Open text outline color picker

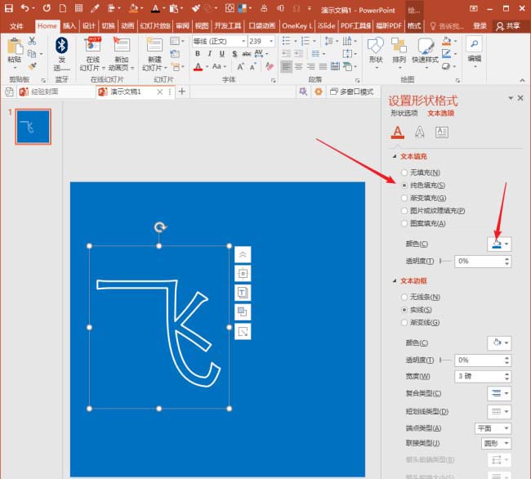[x=499, y=342]
